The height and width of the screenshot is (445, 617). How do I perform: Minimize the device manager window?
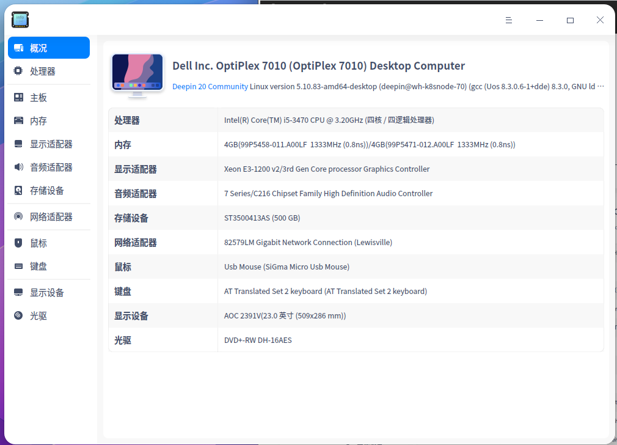[539, 20]
